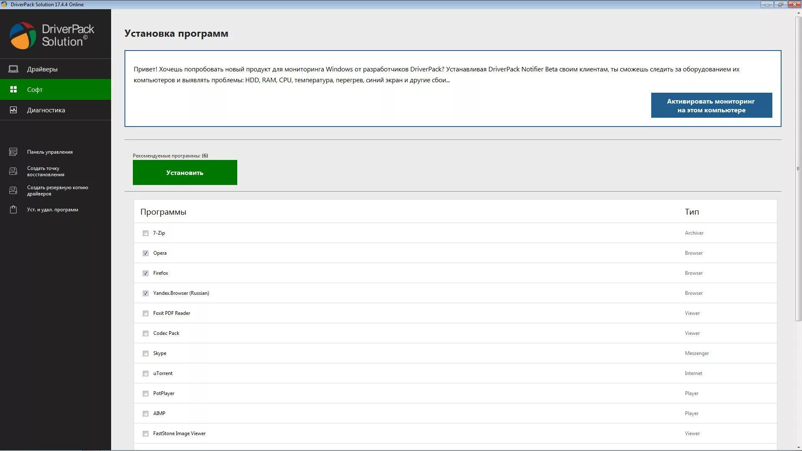Uncheck Yandex.Browser (Russian) checkbox

(145, 293)
